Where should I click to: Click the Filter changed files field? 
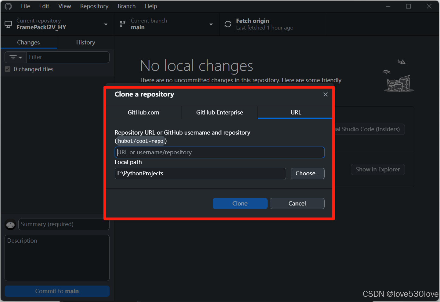[68, 57]
